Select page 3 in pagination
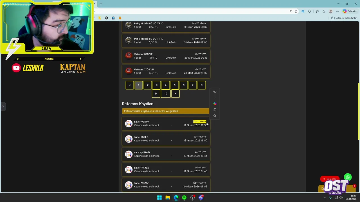The height and width of the screenshot is (202, 360). (x=157, y=85)
